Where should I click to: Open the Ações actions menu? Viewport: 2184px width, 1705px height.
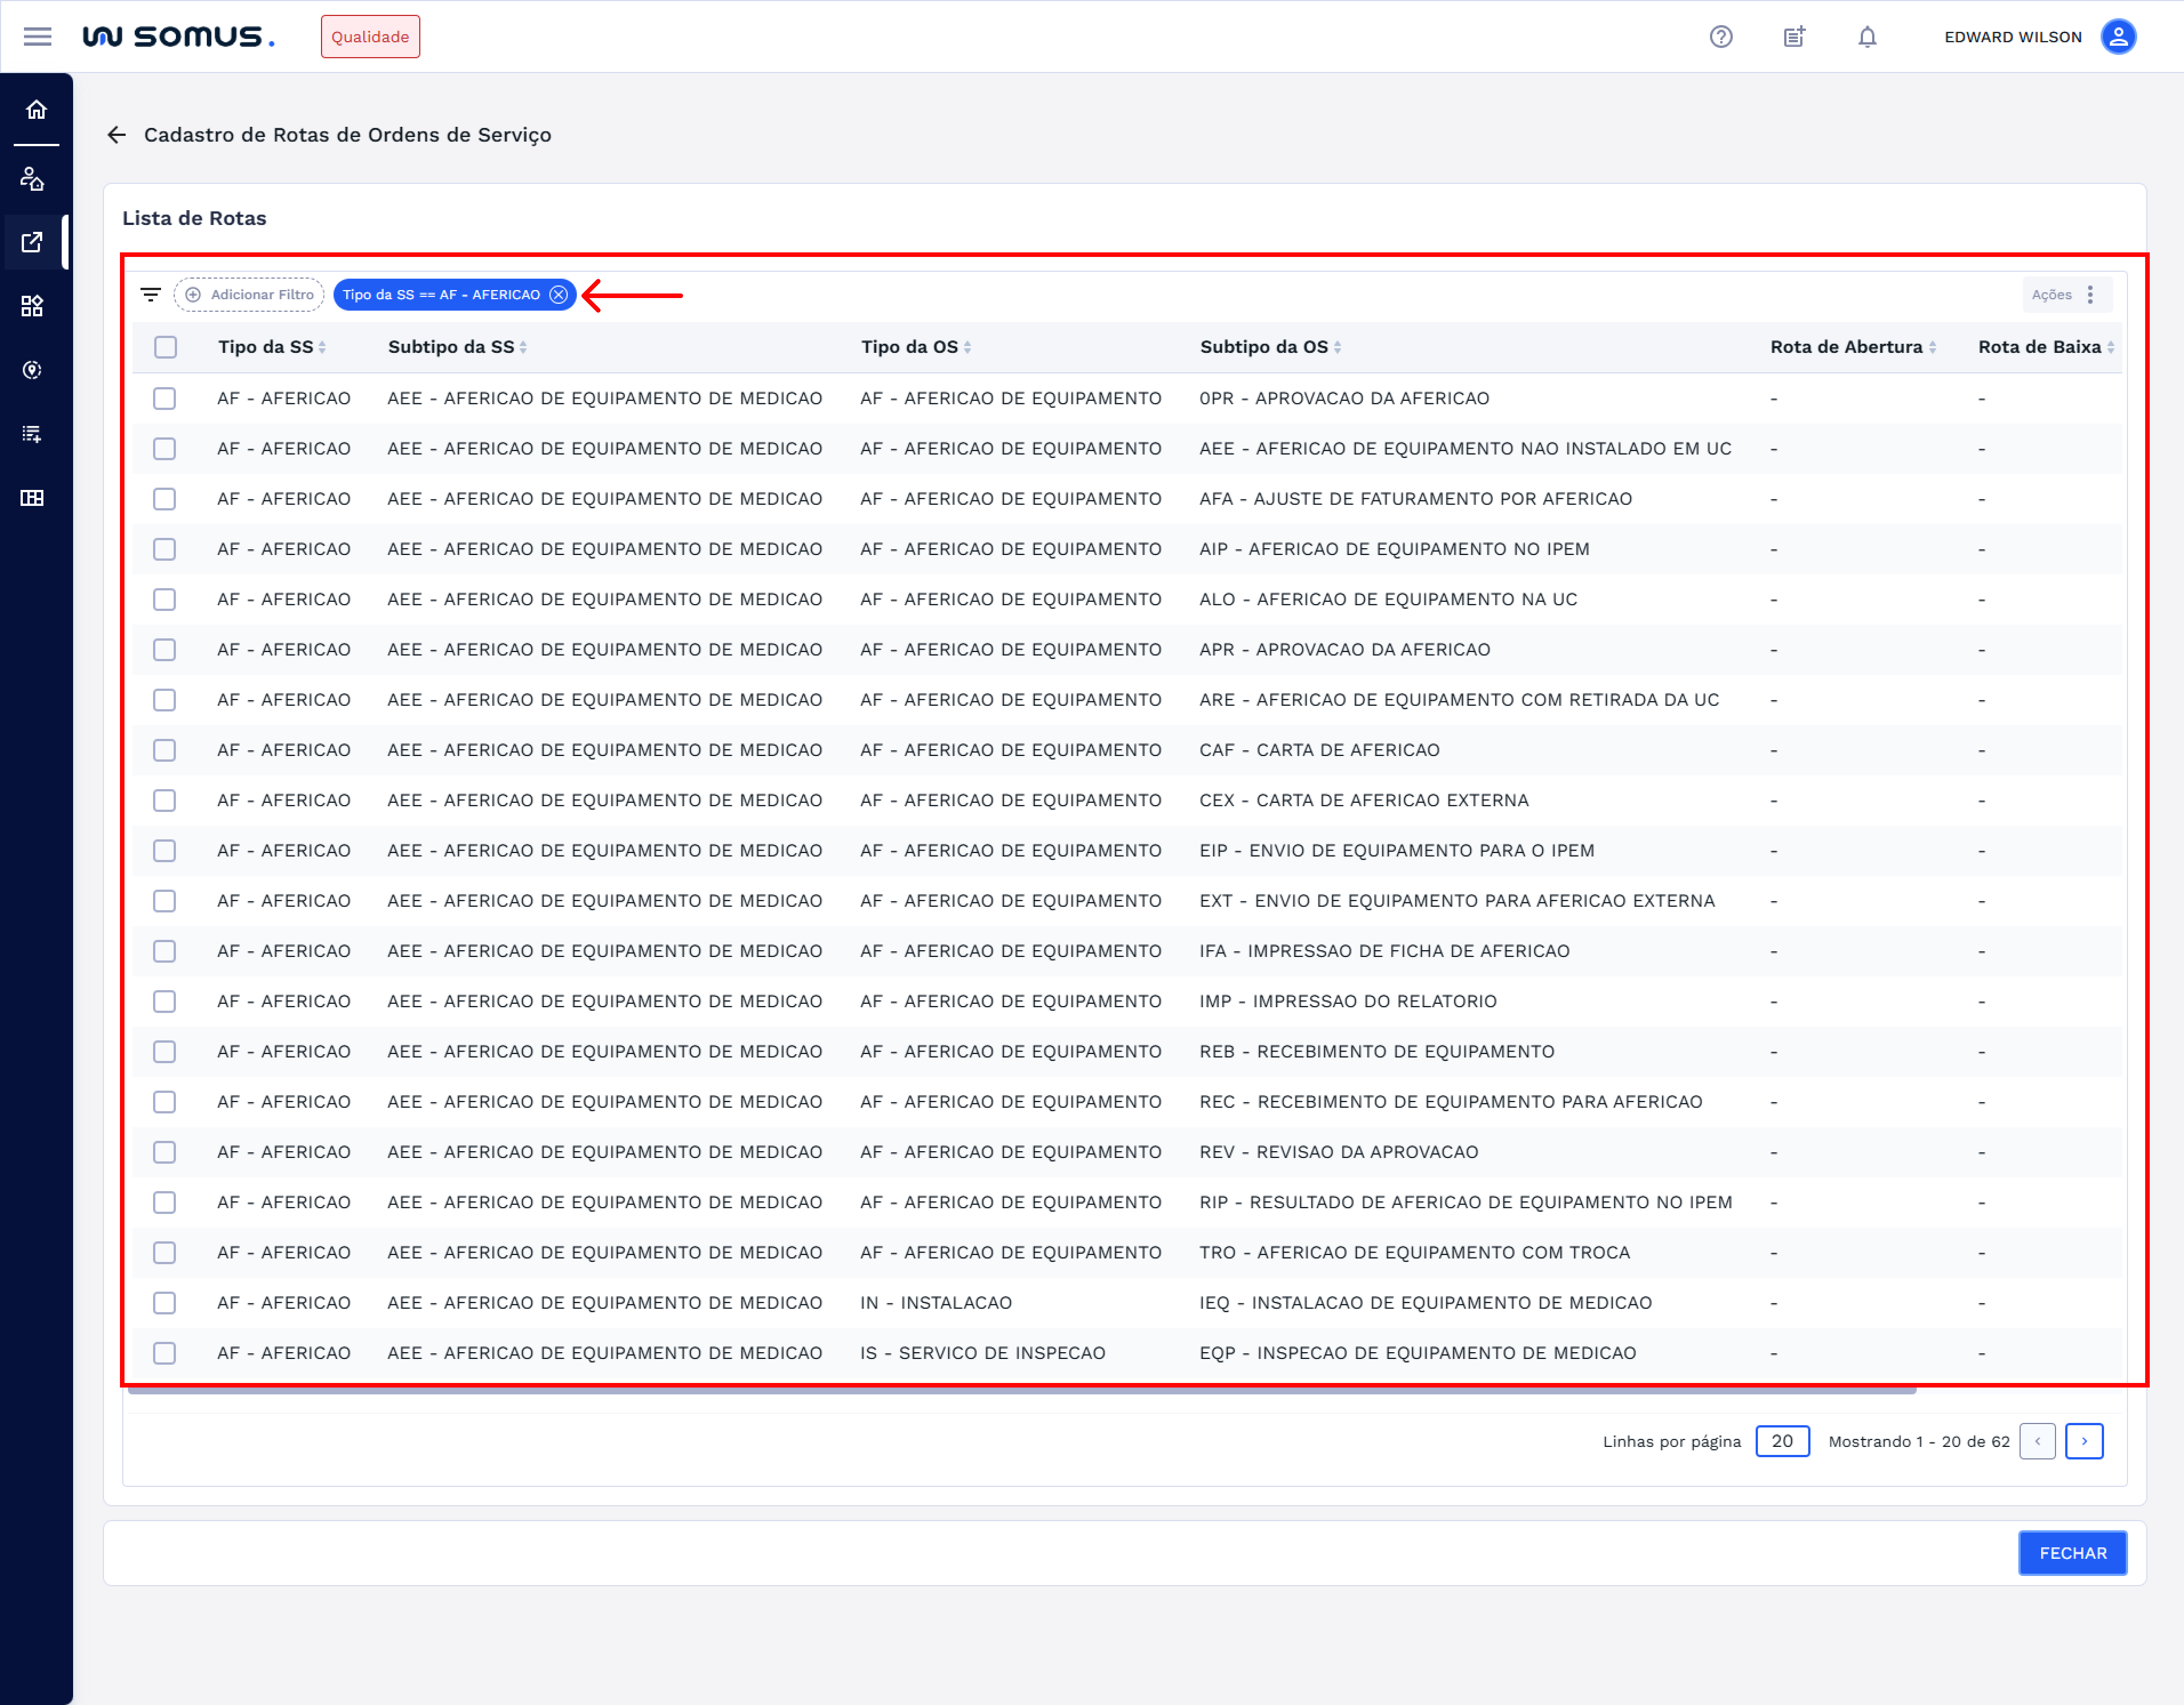pyautogui.click(x=2066, y=295)
